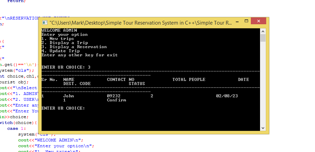Viewport: 315px width, 152px height.
Task: Click the empty console scrollbar track area
Action: 263,85
